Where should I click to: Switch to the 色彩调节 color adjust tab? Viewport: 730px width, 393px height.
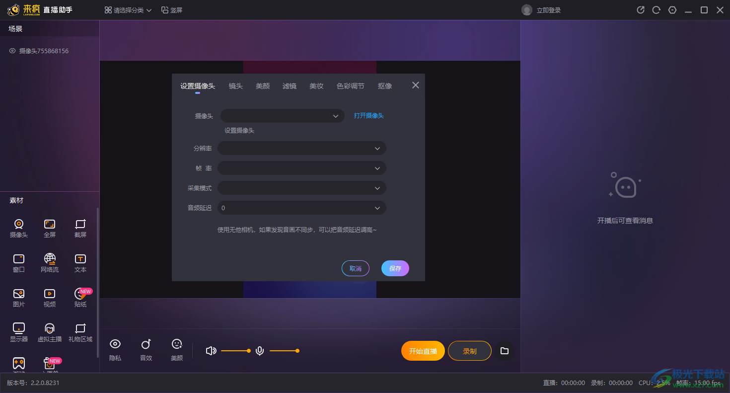351,86
